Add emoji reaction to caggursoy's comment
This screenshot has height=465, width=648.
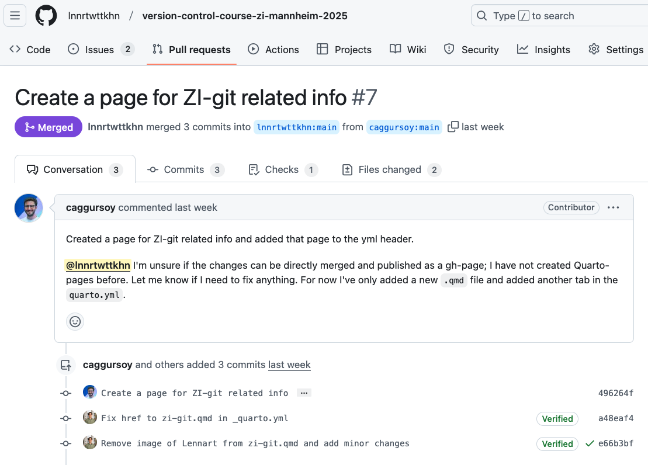point(75,321)
